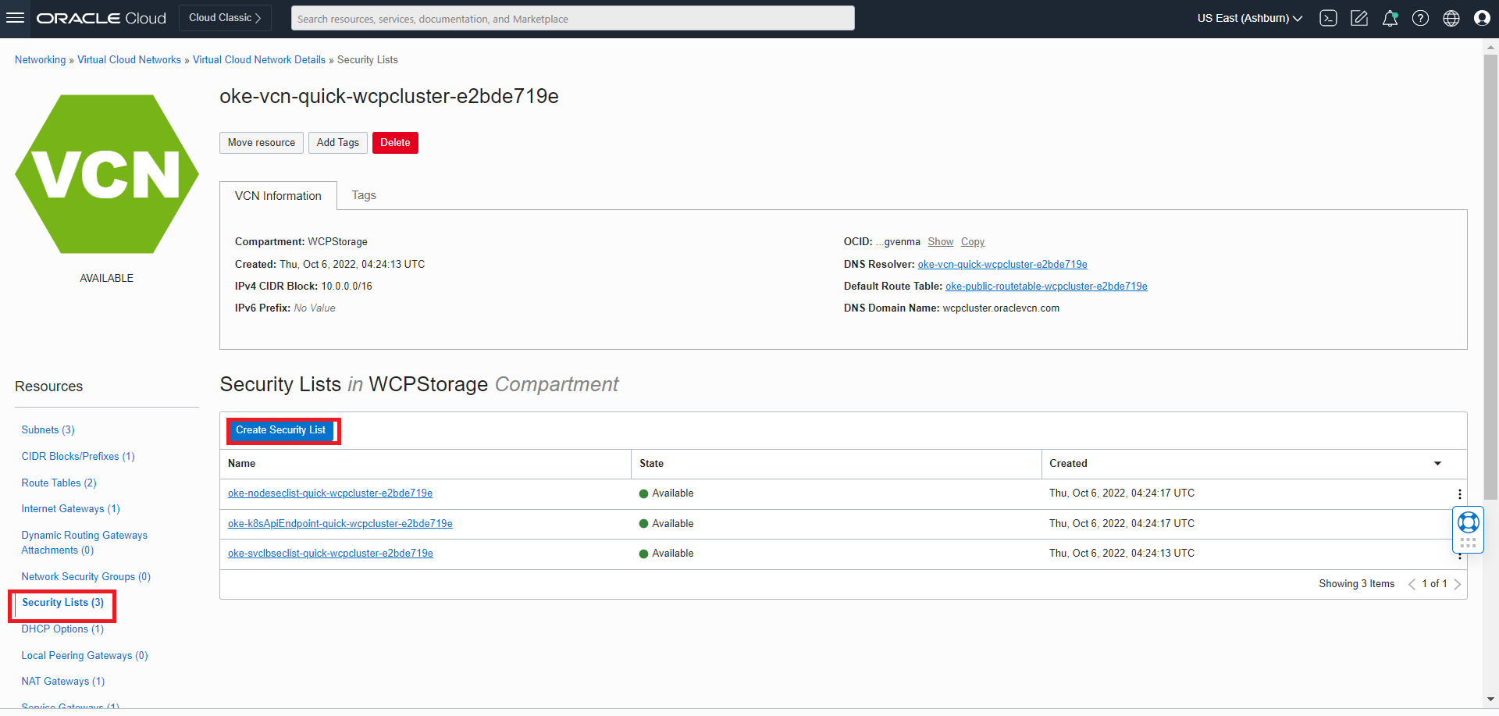
Task: Click the vertical page scrollbar
Action: click(x=1490, y=277)
